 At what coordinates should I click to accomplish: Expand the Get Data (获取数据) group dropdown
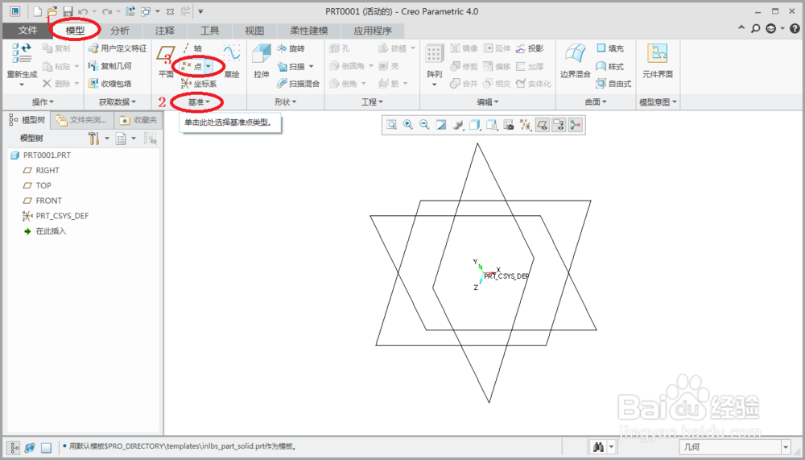[118, 102]
